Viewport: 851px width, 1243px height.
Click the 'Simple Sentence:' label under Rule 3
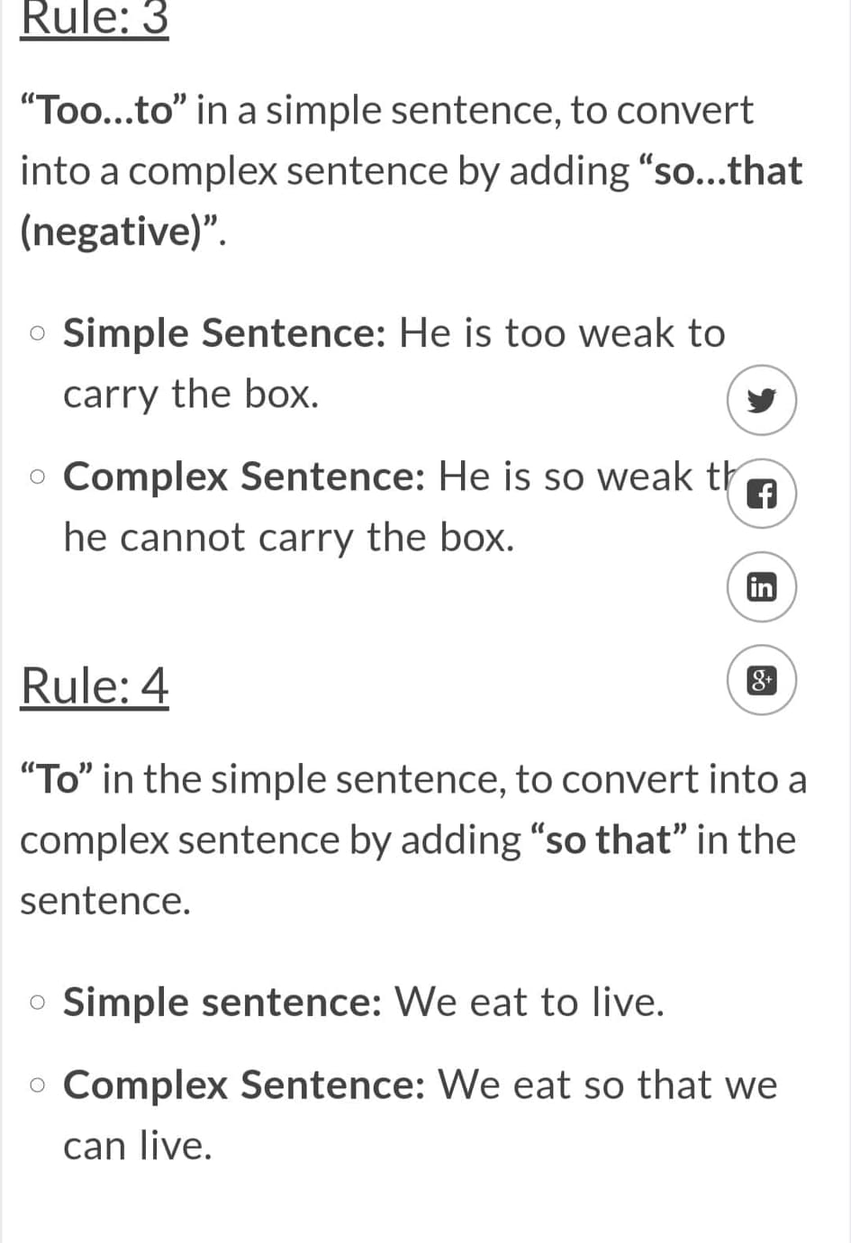[225, 333]
